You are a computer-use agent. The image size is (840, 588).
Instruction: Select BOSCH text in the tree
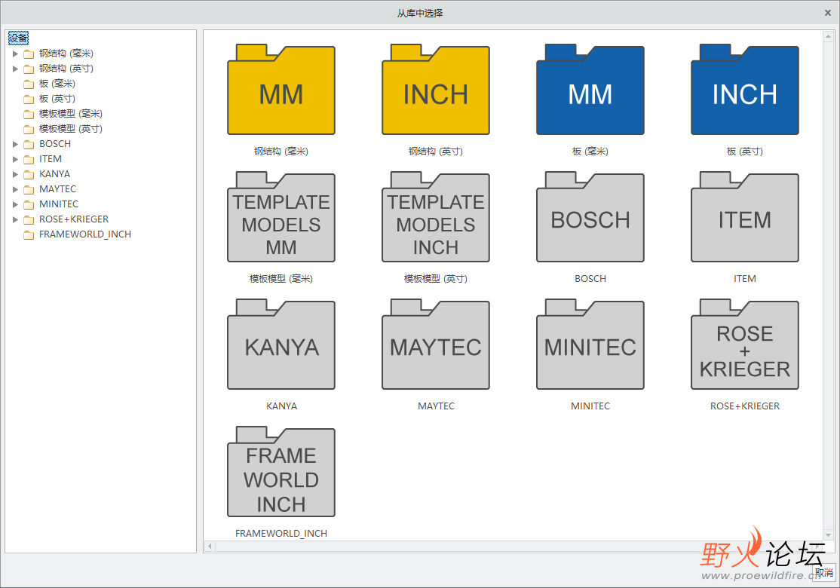(54, 144)
